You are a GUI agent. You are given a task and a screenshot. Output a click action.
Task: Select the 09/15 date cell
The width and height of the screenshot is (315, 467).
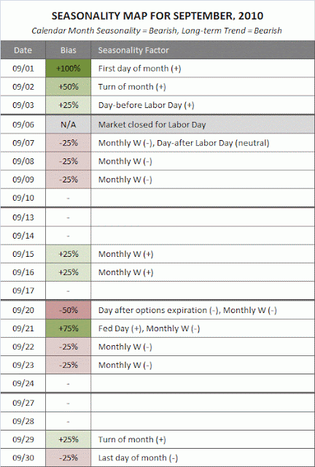pyautogui.click(x=23, y=254)
